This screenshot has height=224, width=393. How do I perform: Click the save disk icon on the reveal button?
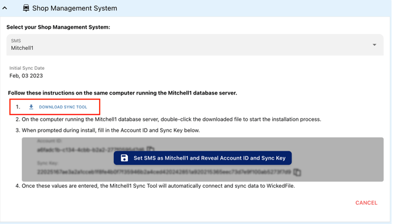124,158
